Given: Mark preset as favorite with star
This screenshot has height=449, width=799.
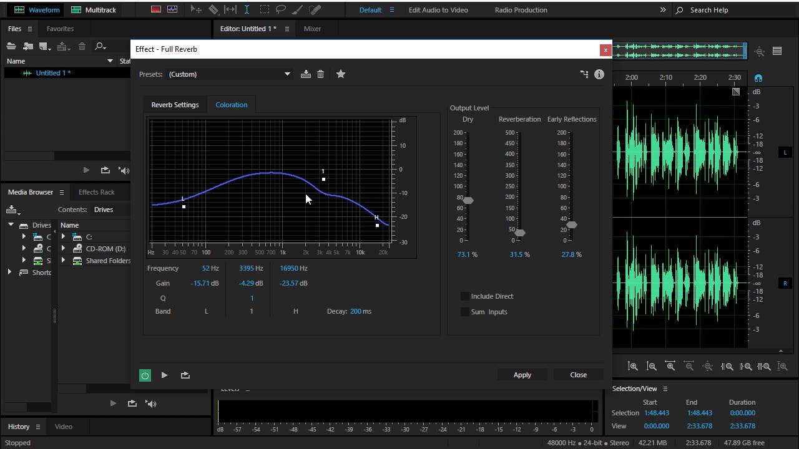Looking at the screenshot, I should 341,74.
